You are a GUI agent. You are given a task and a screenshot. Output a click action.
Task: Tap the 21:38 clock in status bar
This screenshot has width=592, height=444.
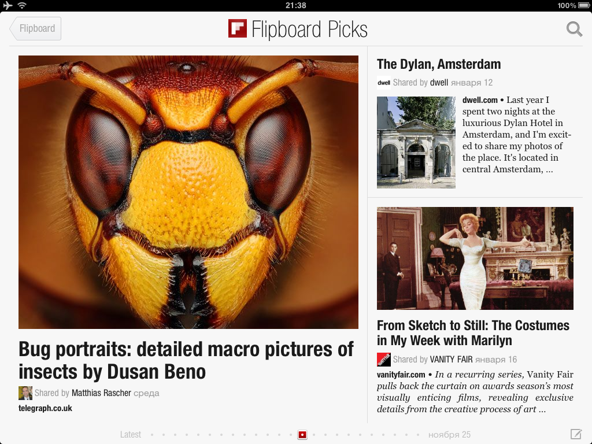tap(295, 5)
